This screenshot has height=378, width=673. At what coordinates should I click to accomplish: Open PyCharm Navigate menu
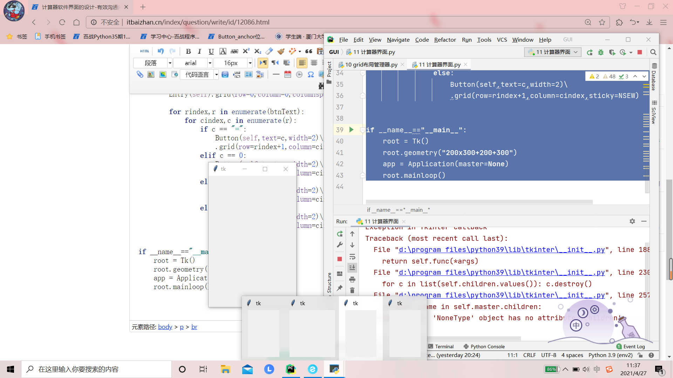coord(398,40)
